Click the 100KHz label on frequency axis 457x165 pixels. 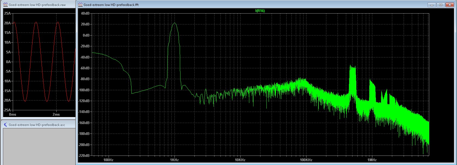(306, 160)
